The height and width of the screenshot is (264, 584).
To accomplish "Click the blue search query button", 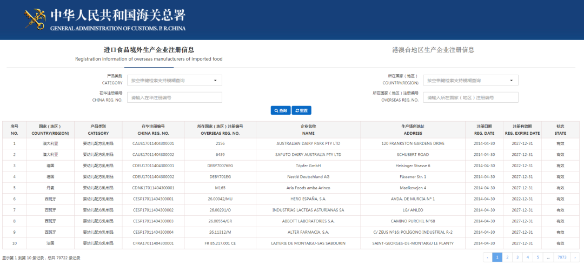I will 280,110.
